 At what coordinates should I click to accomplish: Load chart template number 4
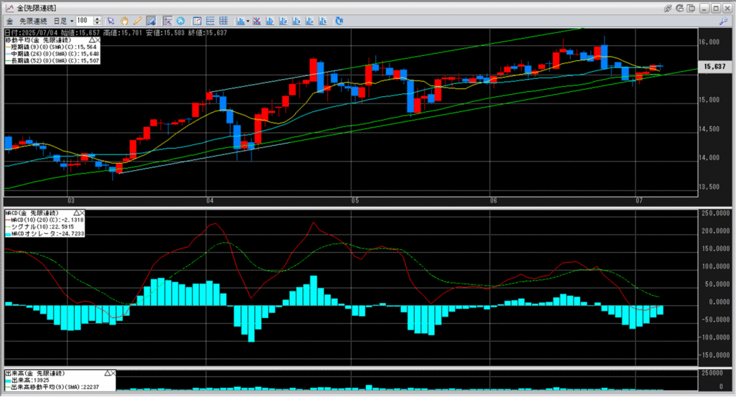pos(309,21)
